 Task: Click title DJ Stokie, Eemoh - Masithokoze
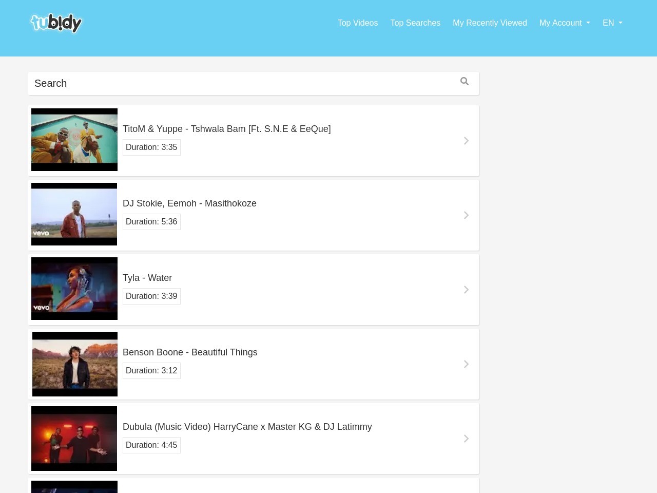click(189, 203)
